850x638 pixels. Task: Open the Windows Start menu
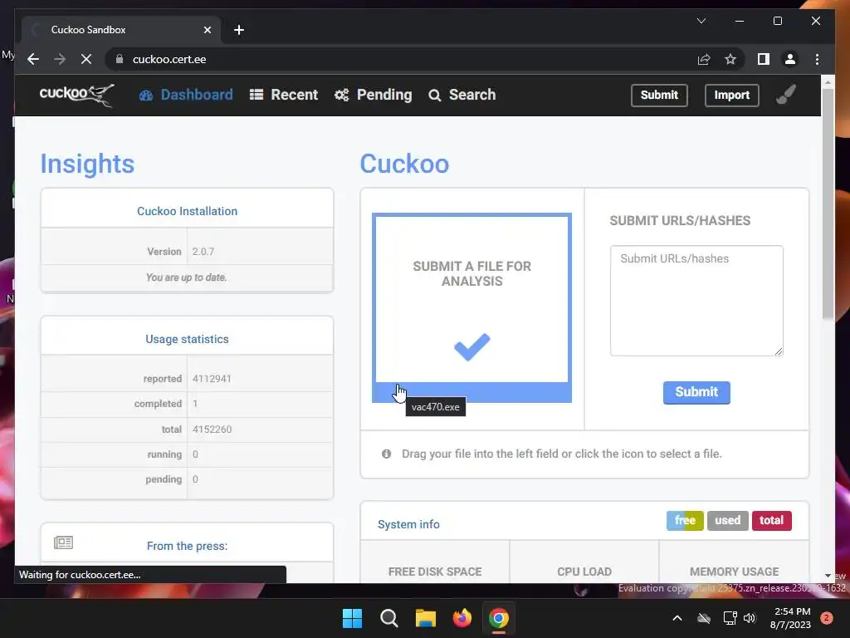click(x=352, y=618)
